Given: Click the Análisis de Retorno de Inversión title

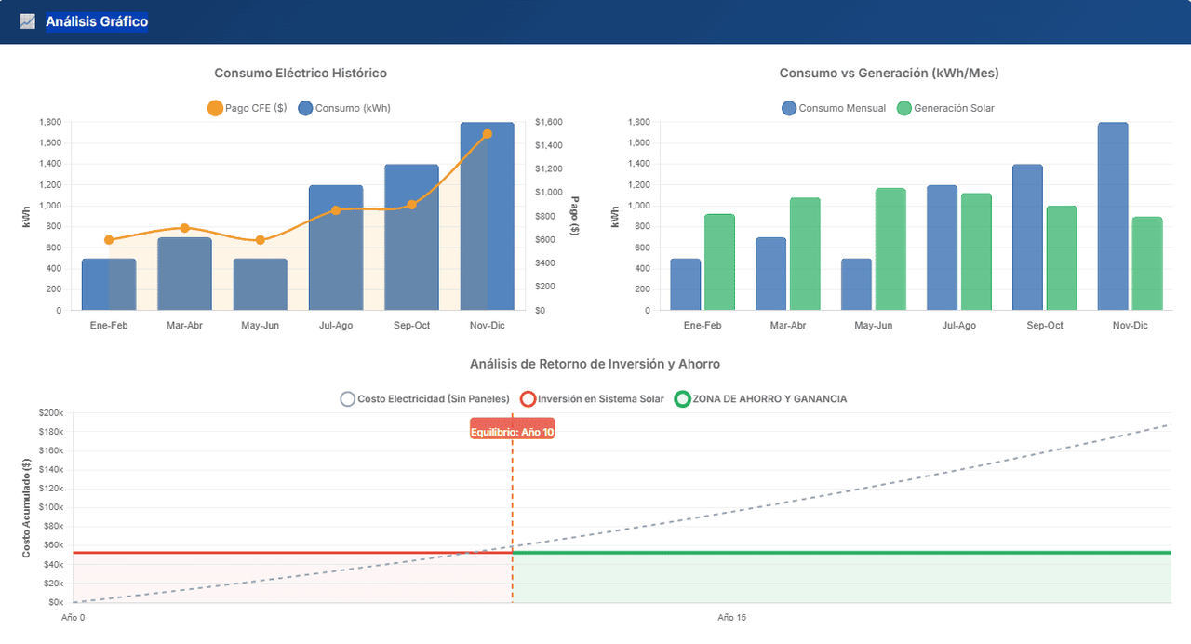Looking at the screenshot, I should [595, 364].
